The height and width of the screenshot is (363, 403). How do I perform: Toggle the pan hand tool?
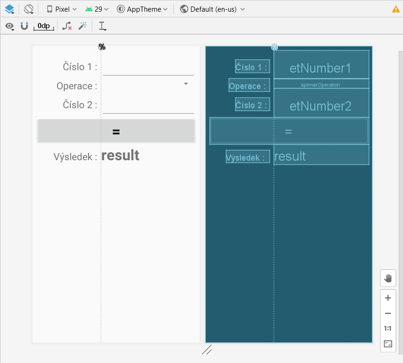[x=388, y=278]
